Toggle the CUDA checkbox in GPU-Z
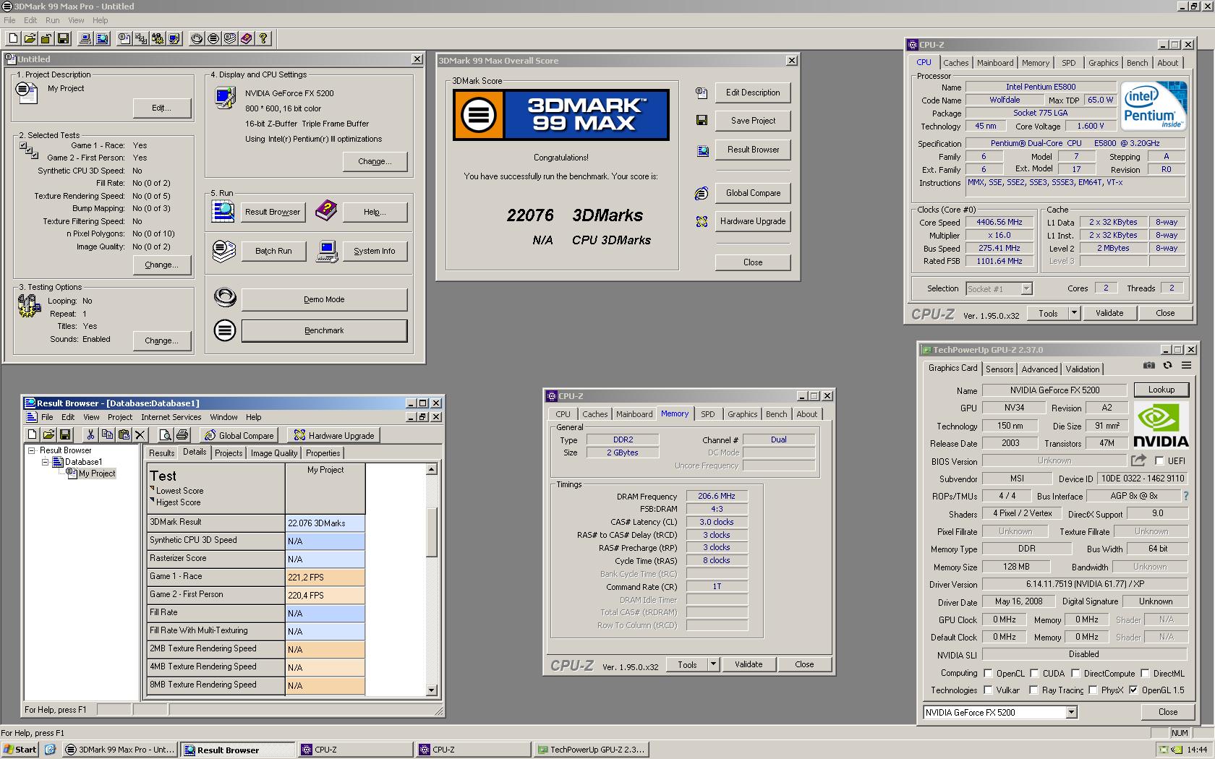1215x759 pixels. (x=1034, y=673)
